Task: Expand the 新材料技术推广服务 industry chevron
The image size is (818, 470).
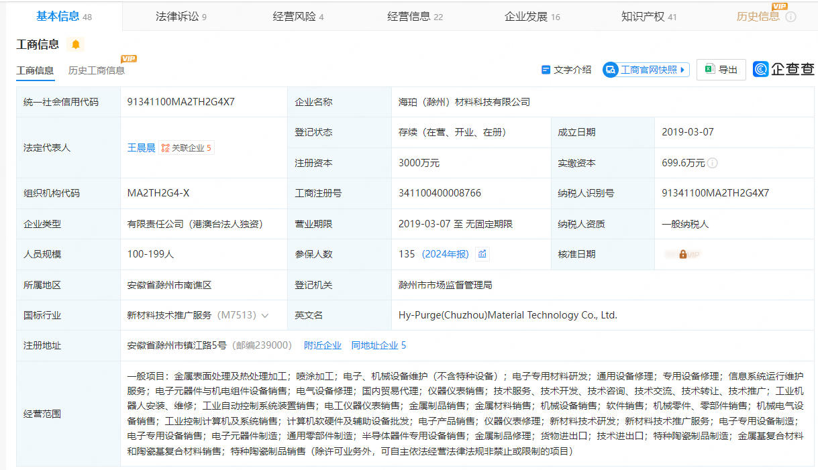Action: click(265, 315)
